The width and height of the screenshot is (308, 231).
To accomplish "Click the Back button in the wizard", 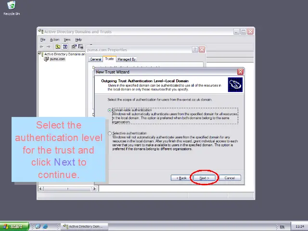I will coord(181,178).
